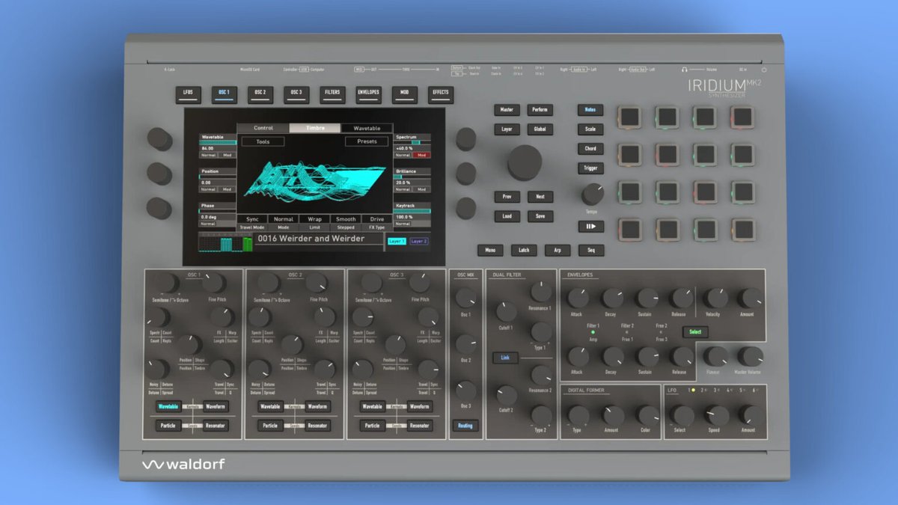Viewport: 898px width, 505px height.
Task: Select the OSC 2 page button
Action: [x=260, y=94]
